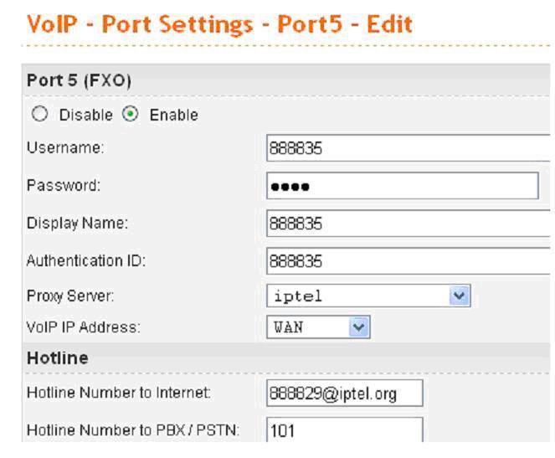
Task: Select the Disable radio button
Action: click(39, 115)
